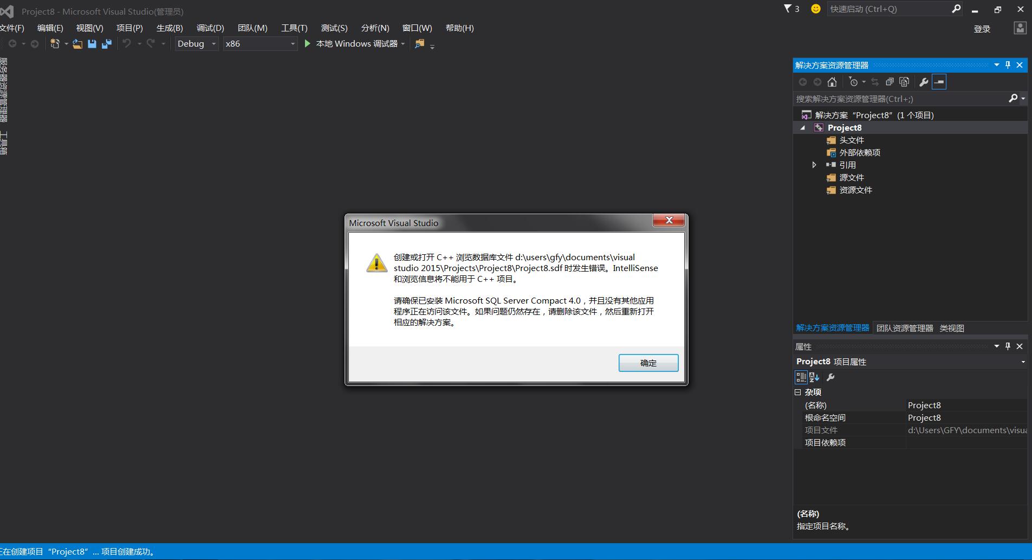Open the debugger target dropdown arrow
Image resolution: width=1032 pixels, height=560 pixels.
click(403, 44)
